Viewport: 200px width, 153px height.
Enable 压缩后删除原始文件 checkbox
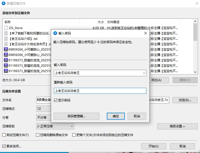pyautogui.click(x=37, y=135)
